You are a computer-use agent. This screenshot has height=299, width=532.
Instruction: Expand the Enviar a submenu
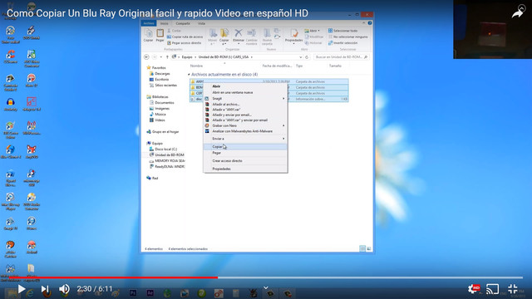point(245,139)
